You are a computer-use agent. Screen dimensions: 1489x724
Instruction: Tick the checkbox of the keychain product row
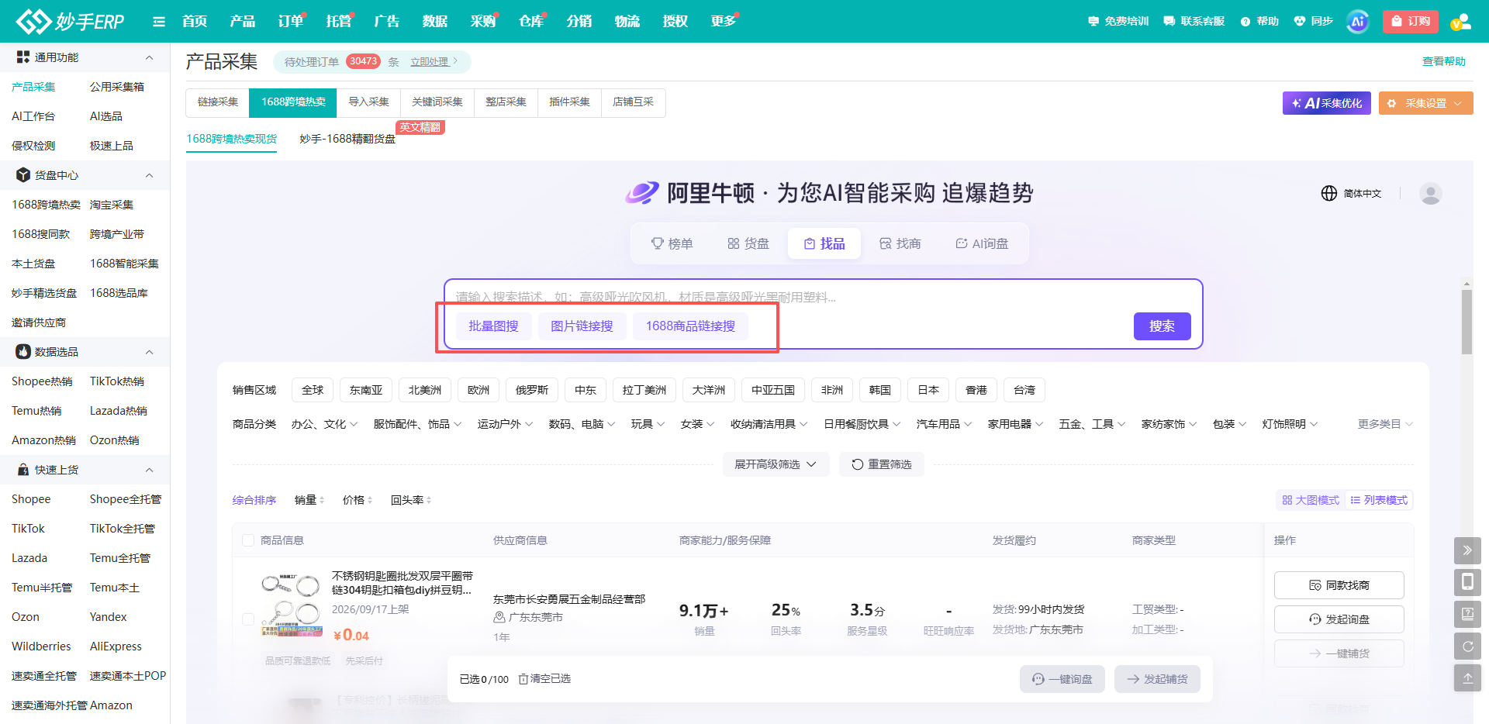(248, 619)
